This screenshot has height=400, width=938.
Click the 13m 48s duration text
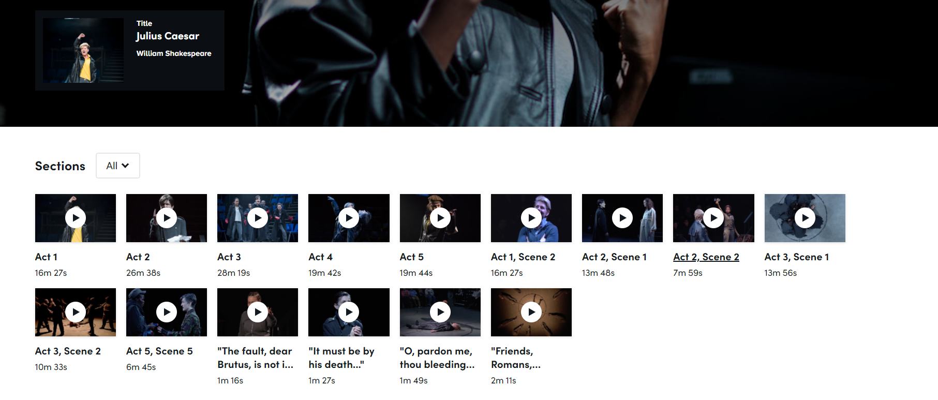coord(598,273)
